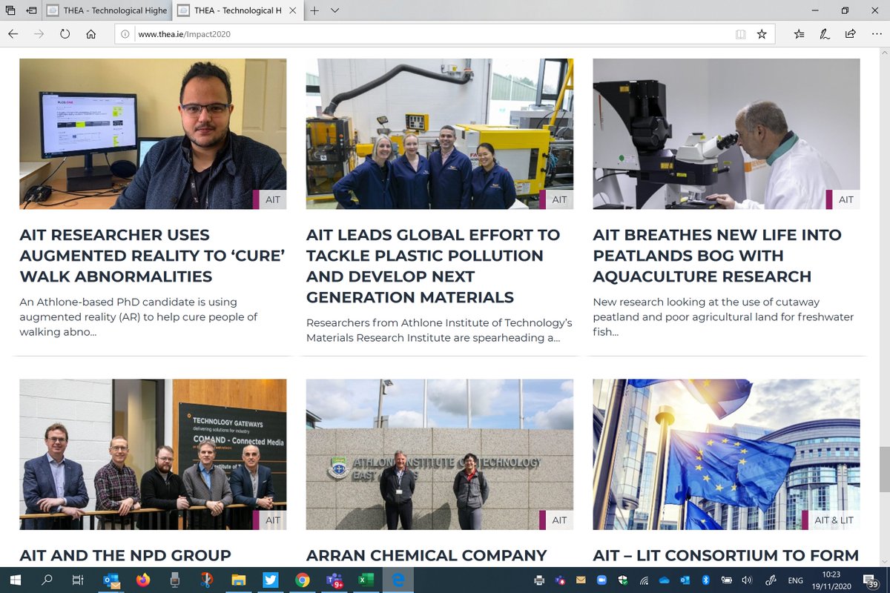Open Zoom icon in system tray
The image size is (890, 593).
[x=602, y=580]
